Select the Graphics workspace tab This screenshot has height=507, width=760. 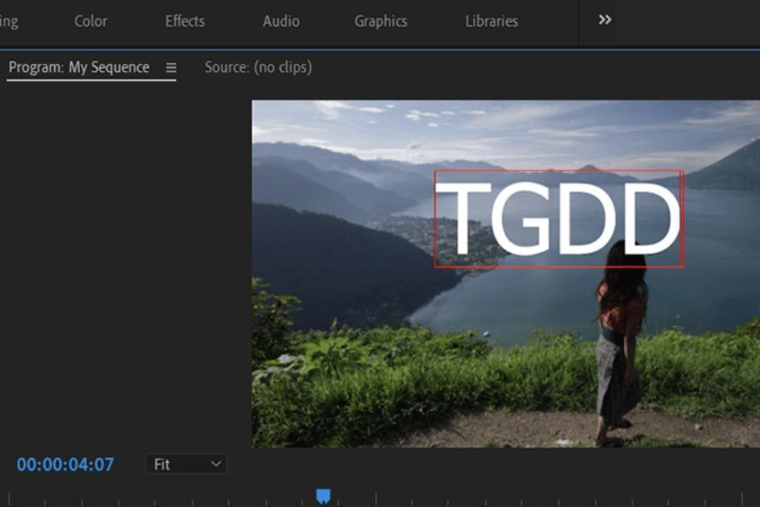coord(380,21)
